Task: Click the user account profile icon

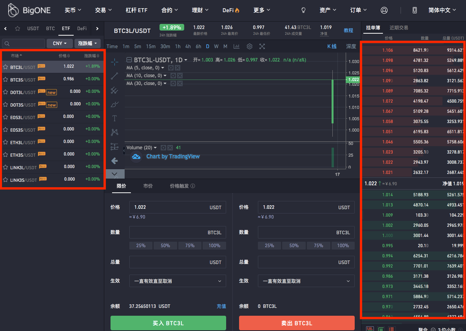Action: tap(384, 10)
